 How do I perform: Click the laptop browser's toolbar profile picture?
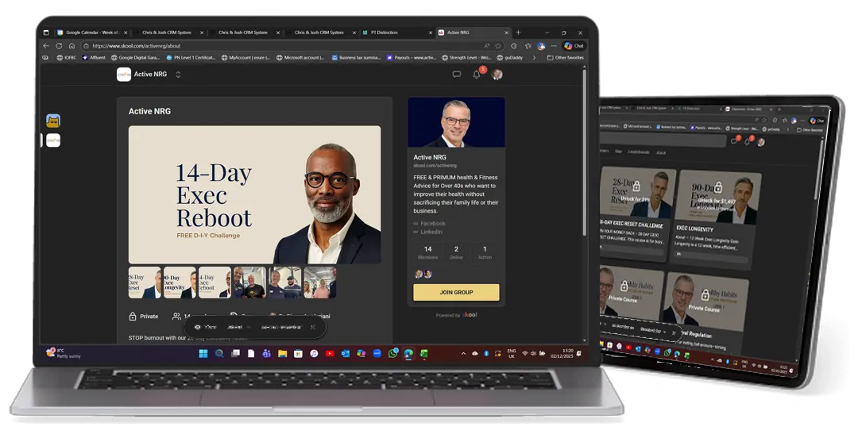click(x=541, y=46)
